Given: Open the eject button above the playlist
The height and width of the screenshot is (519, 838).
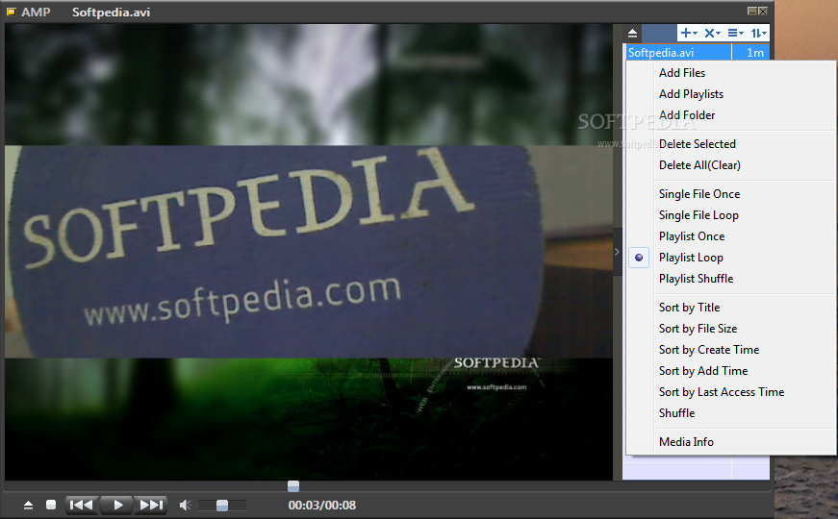Looking at the screenshot, I should pyautogui.click(x=633, y=33).
